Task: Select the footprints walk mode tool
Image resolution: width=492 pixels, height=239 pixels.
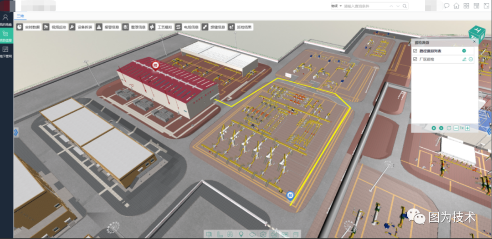Action: click(x=231, y=234)
